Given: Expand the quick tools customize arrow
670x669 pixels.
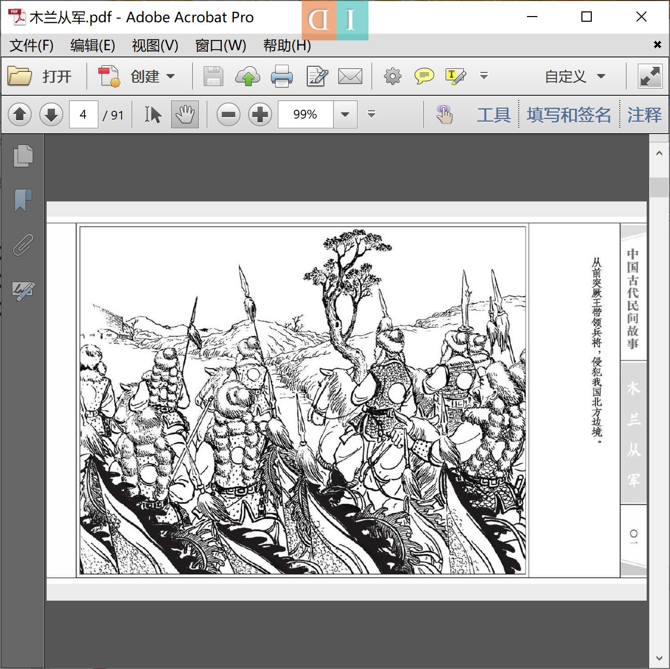Looking at the screenshot, I should (484, 76).
